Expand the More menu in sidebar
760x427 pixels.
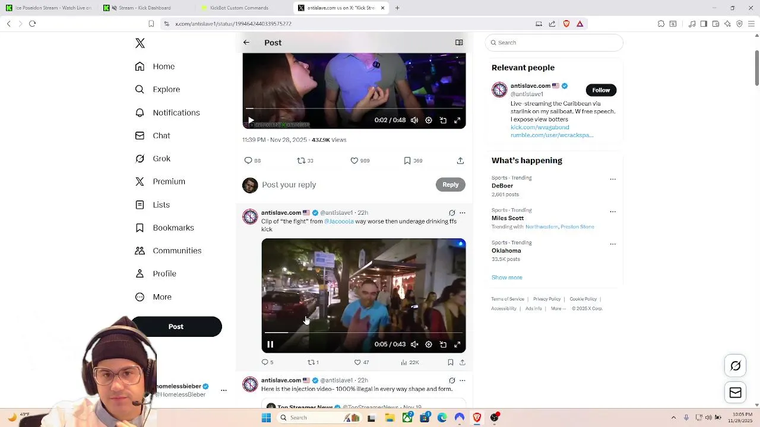pos(154,297)
